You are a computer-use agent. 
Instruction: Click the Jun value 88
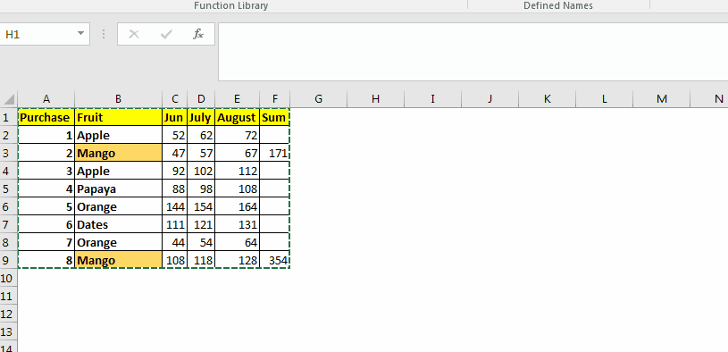pos(175,189)
